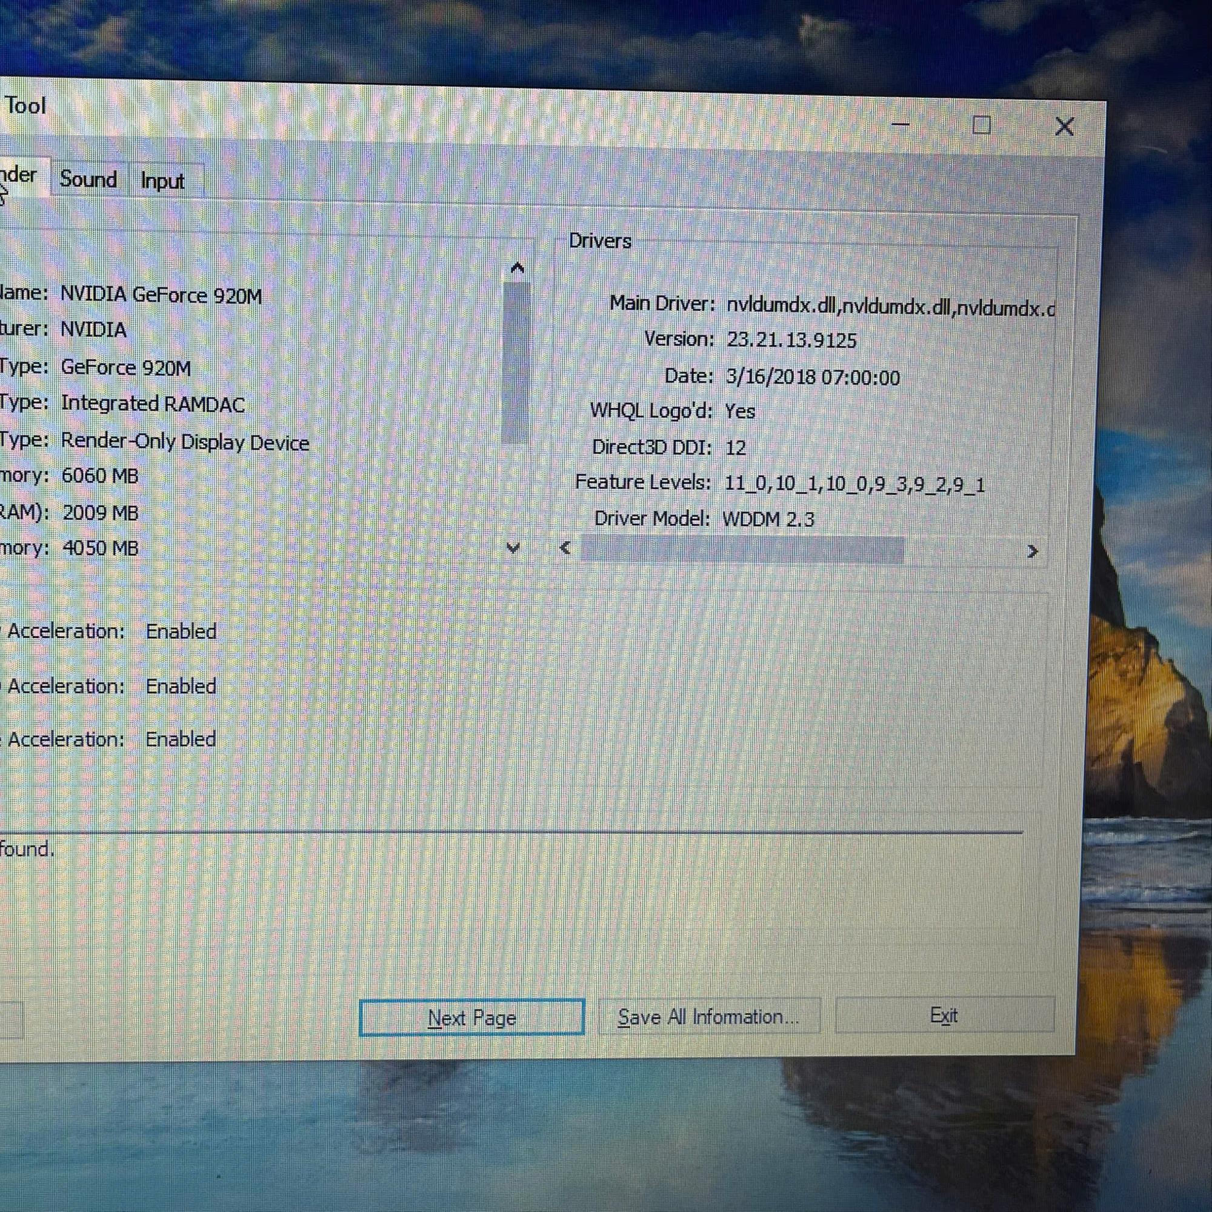Click driver version 23.21.13.9125

click(x=791, y=340)
